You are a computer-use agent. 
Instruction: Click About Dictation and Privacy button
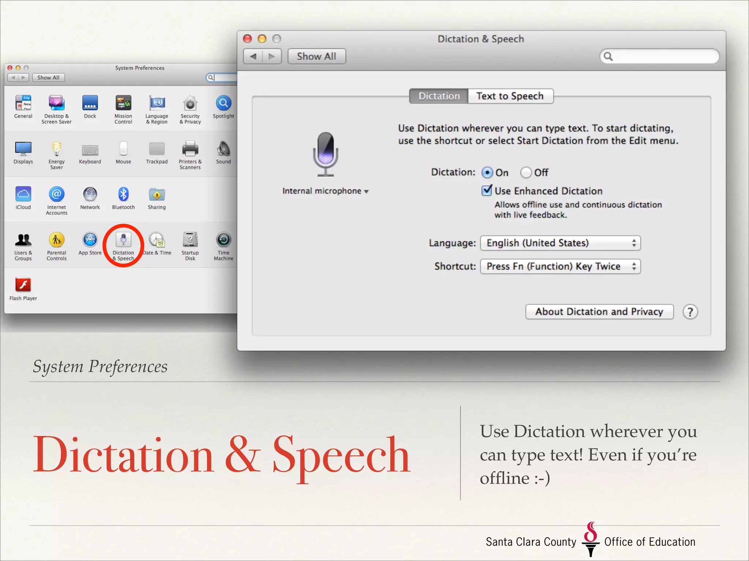599,312
